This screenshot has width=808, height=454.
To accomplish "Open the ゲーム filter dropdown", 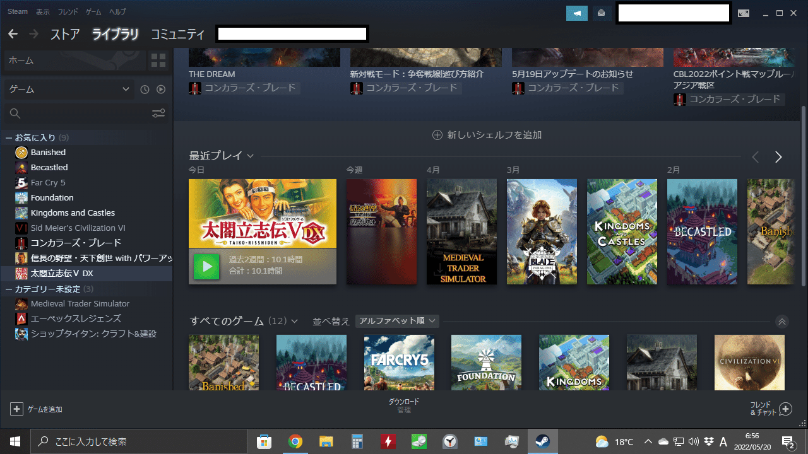I will 69,90.
